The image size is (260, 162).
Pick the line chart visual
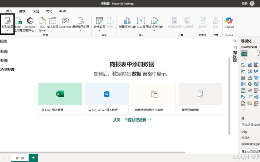coord(243,71)
